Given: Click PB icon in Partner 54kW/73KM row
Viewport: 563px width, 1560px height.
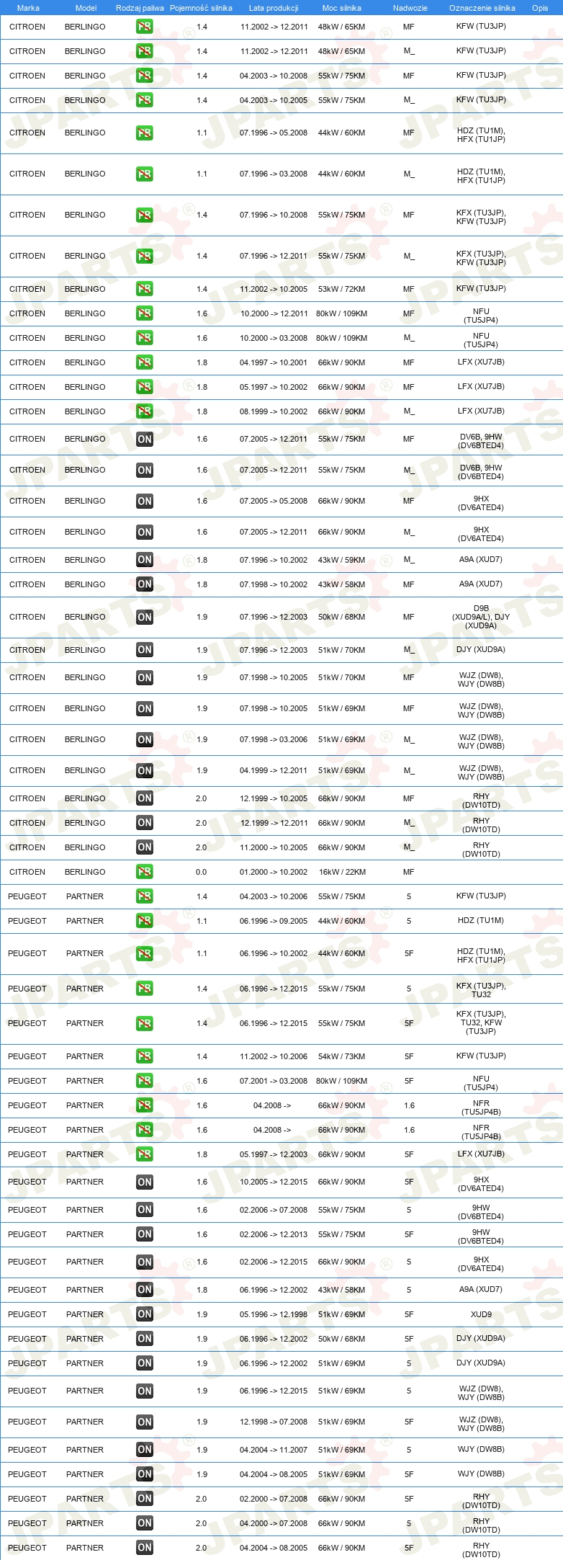Looking at the screenshot, I should tap(145, 1056).
